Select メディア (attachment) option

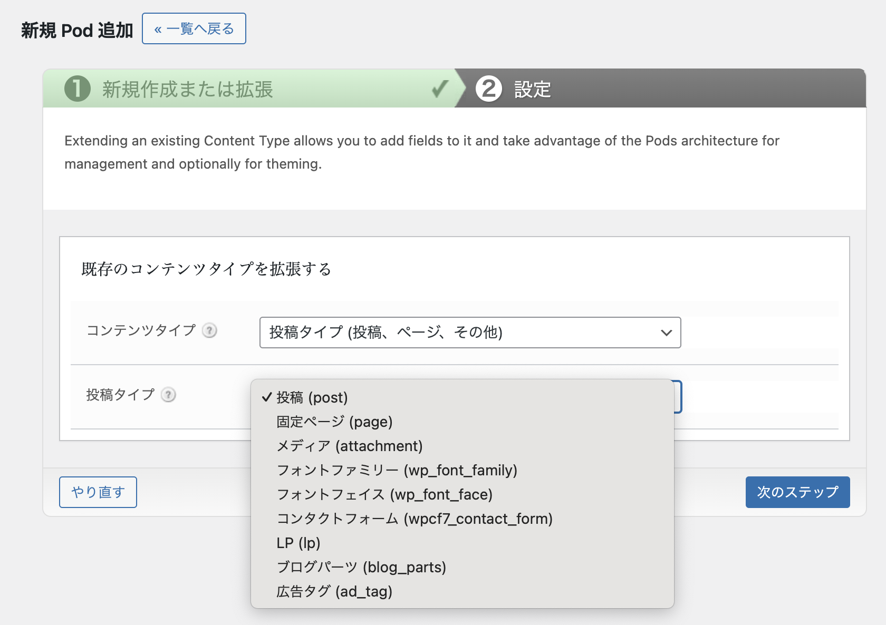[x=349, y=446]
